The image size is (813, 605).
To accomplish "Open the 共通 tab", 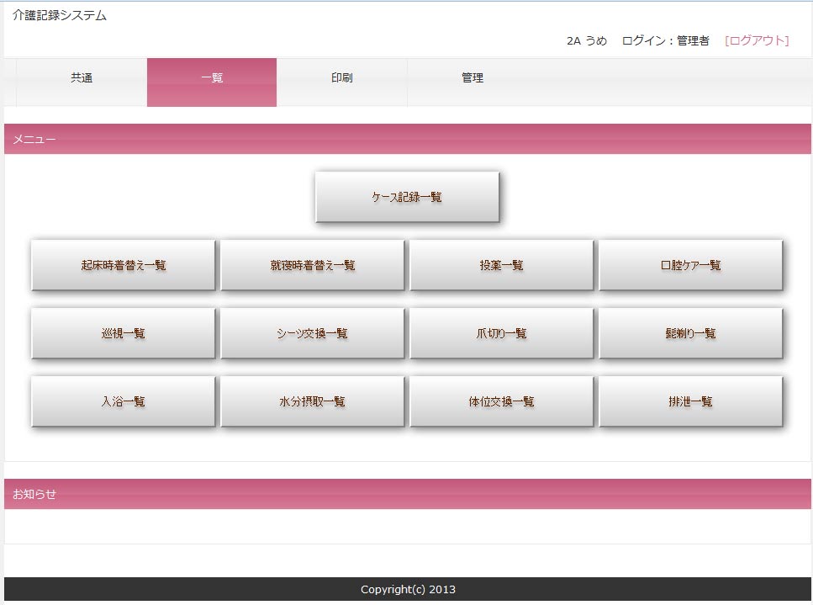I will (82, 78).
